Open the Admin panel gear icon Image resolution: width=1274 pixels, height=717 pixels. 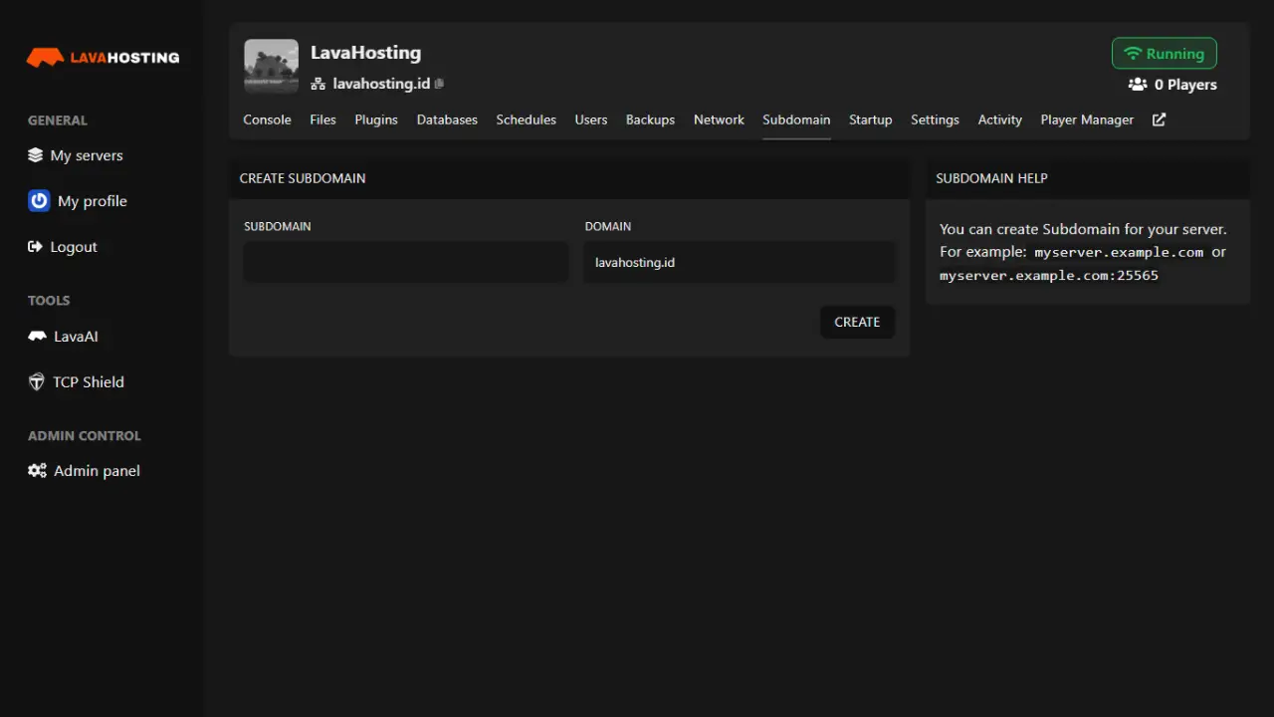click(x=38, y=470)
